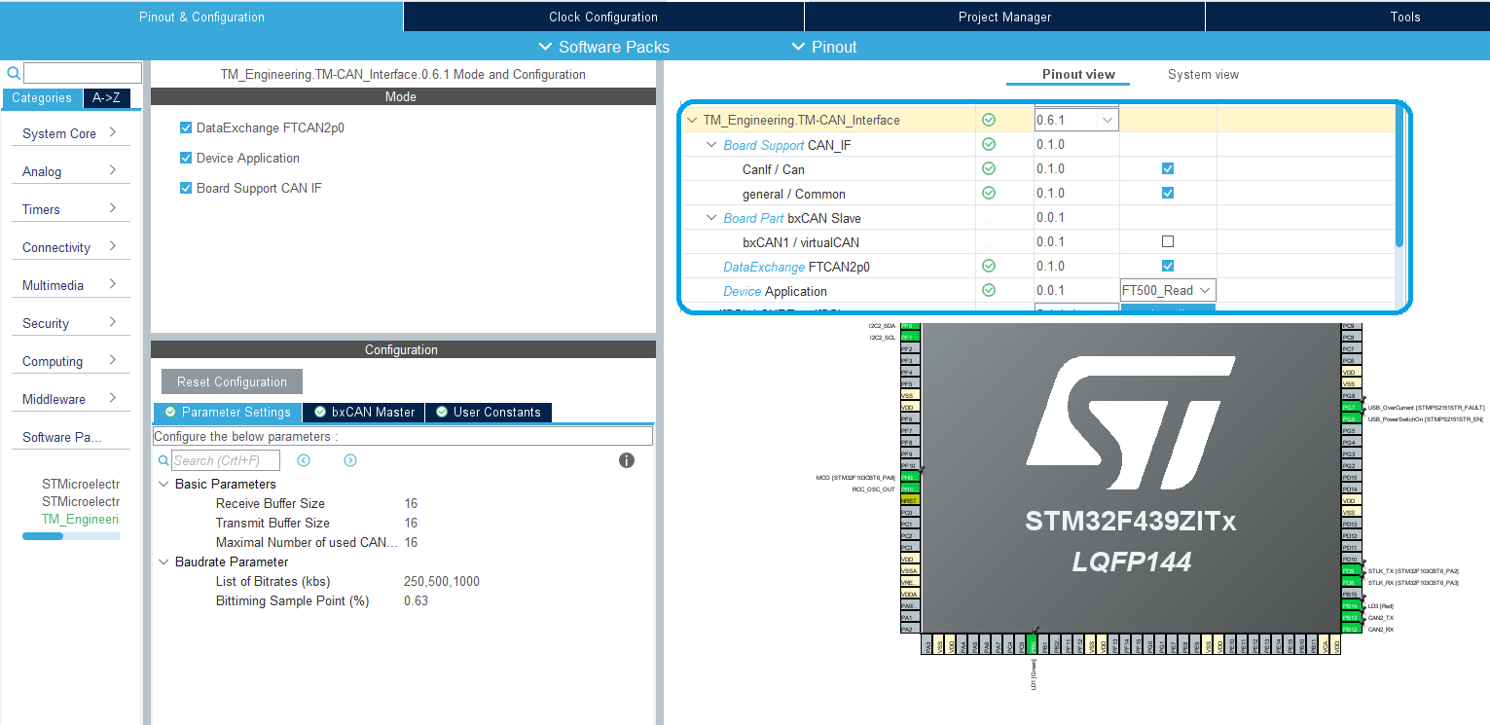This screenshot has width=1490, height=725.
Task: Click the Reset Configuration button
Action: click(232, 381)
